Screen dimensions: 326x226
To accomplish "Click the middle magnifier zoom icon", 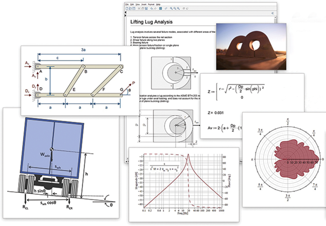I will click(175, 8).
